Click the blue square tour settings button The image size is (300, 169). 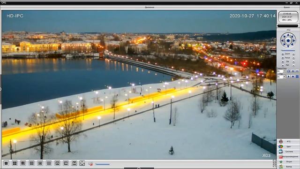[297, 77]
